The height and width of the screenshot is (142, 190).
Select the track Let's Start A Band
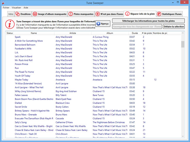[x=23, y=56]
